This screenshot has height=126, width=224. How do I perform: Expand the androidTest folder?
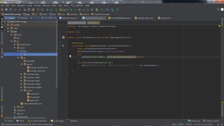pos(15,44)
